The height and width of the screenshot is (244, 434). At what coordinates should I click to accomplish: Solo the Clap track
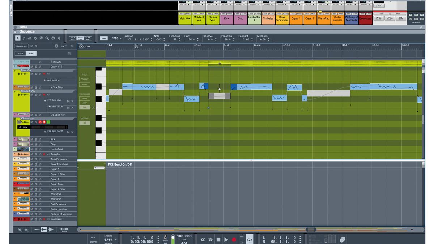(36, 144)
